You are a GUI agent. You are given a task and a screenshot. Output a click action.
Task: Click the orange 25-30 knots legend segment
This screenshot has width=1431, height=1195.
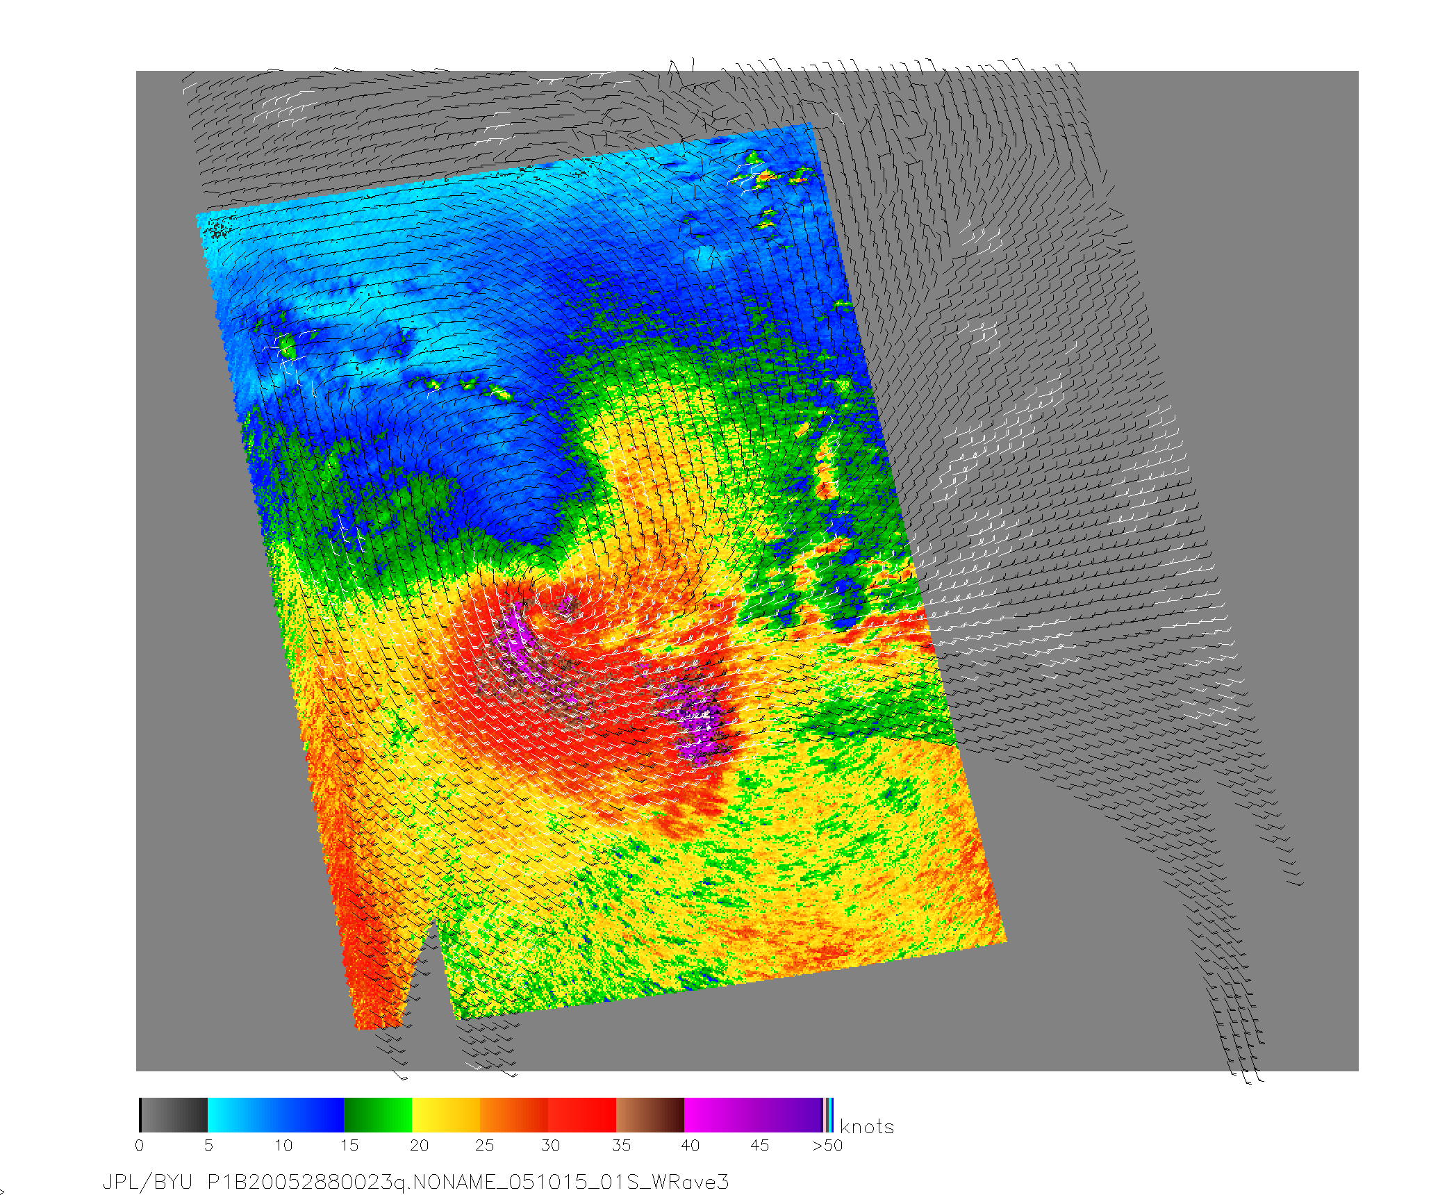[514, 1115]
